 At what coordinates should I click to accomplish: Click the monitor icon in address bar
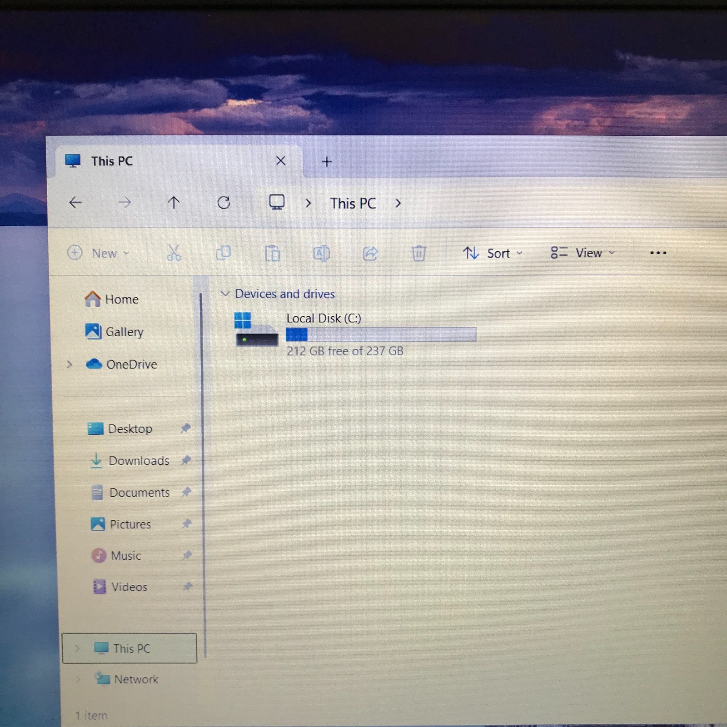tap(277, 202)
